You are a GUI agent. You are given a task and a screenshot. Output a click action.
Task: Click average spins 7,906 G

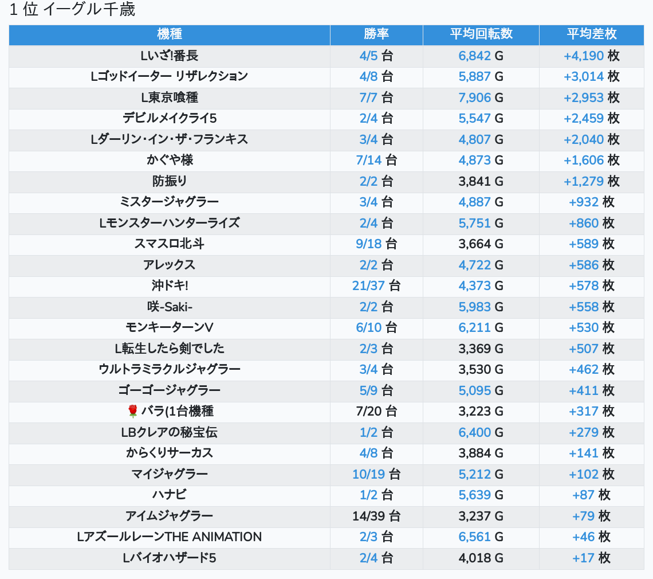click(481, 97)
